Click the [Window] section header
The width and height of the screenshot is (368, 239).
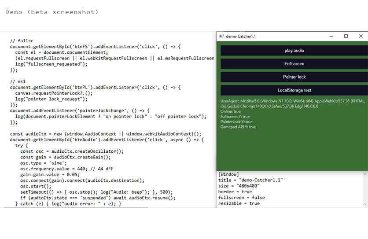[x=228, y=174]
